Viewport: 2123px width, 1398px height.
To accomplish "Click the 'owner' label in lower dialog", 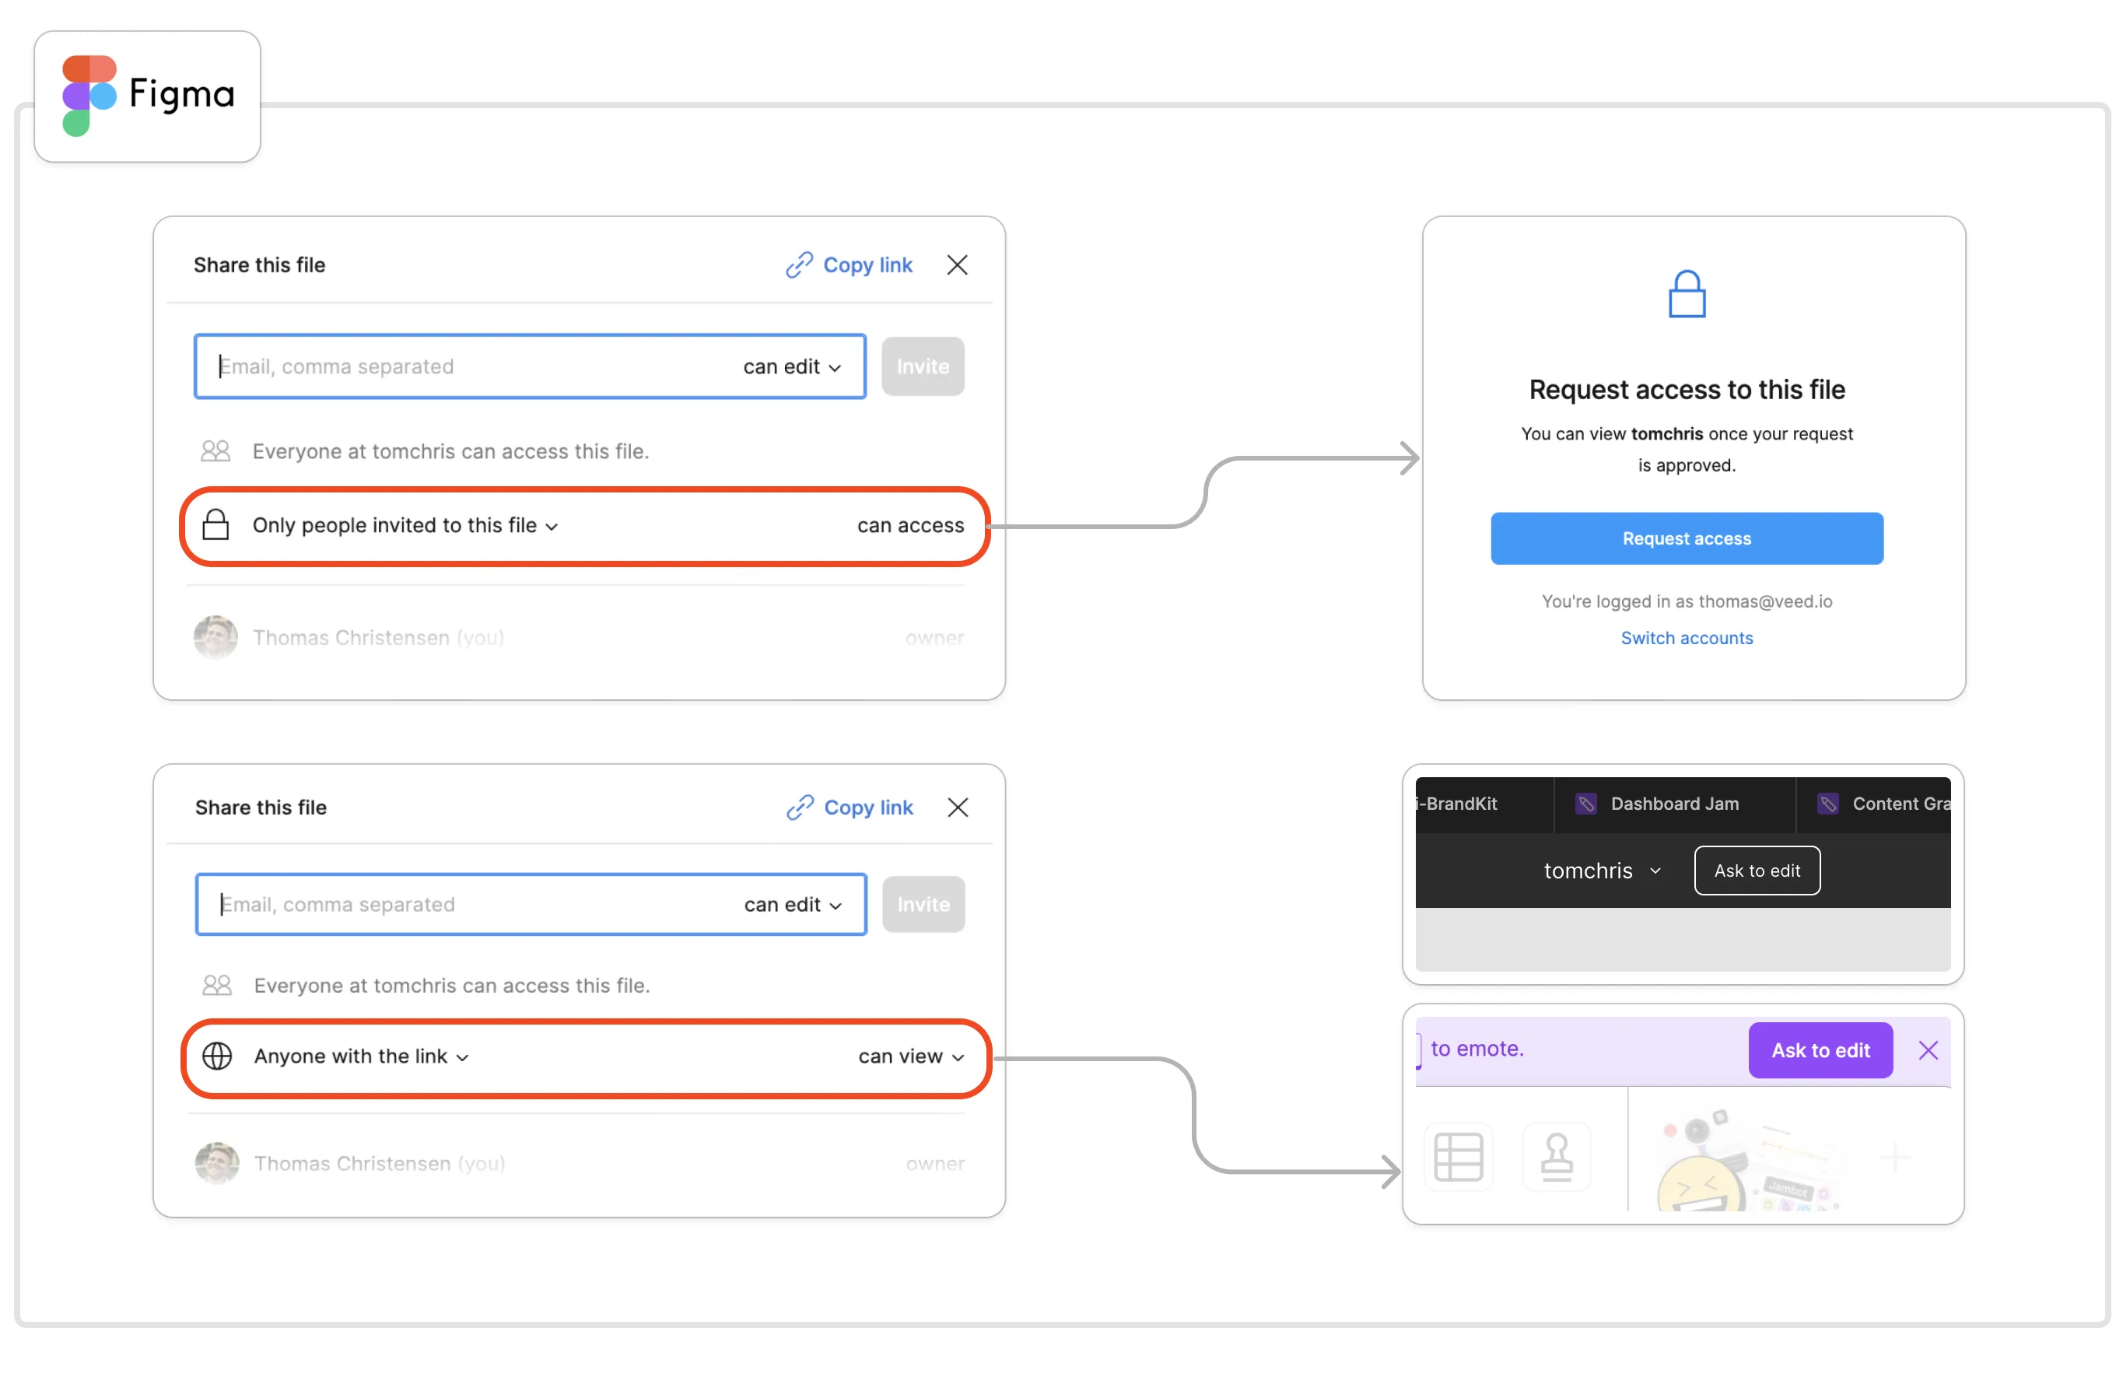I will [x=935, y=1163].
